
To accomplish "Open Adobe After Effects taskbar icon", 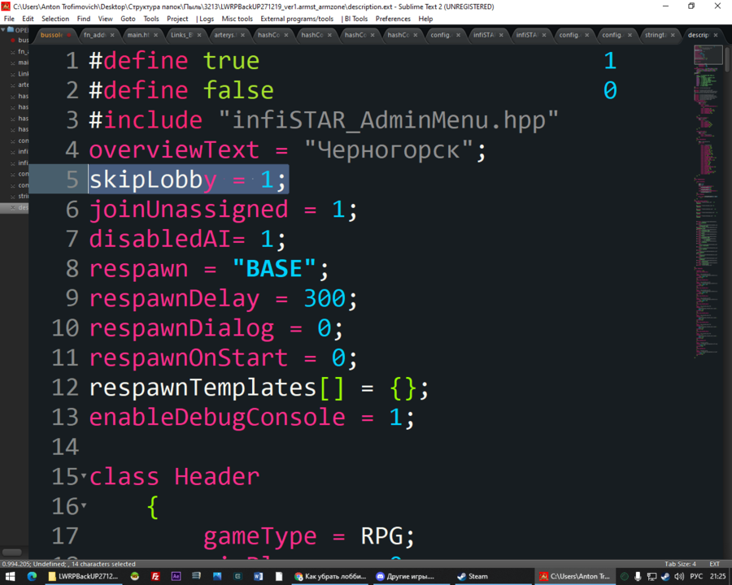I will 176,577.
